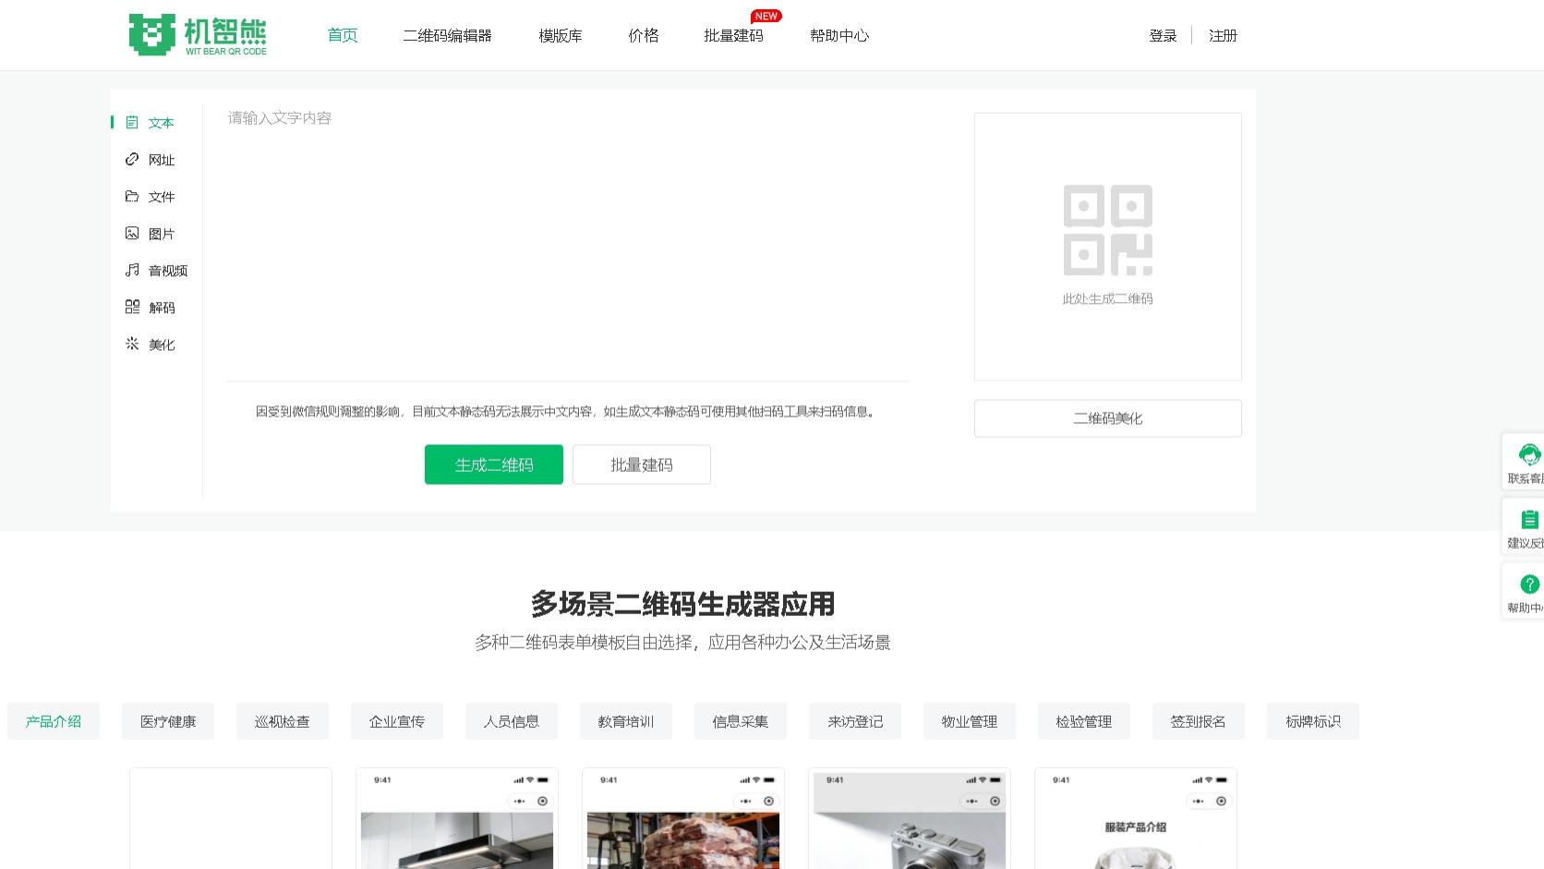The image size is (1544, 869).
Task: Select the 网址 URL QR code type
Action: click(161, 159)
